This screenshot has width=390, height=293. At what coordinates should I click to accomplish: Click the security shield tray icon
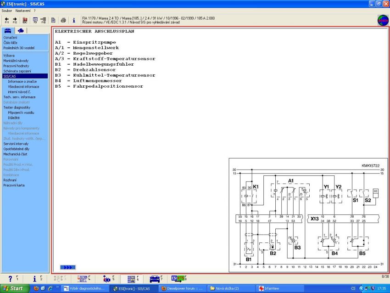pos(373,288)
